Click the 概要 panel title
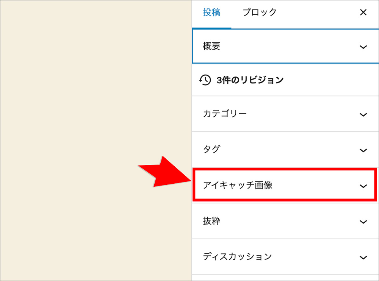 click(x=211, y=47)
